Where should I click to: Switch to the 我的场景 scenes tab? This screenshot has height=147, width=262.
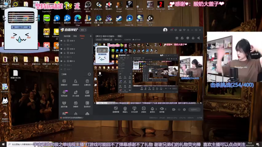point(67,36)
